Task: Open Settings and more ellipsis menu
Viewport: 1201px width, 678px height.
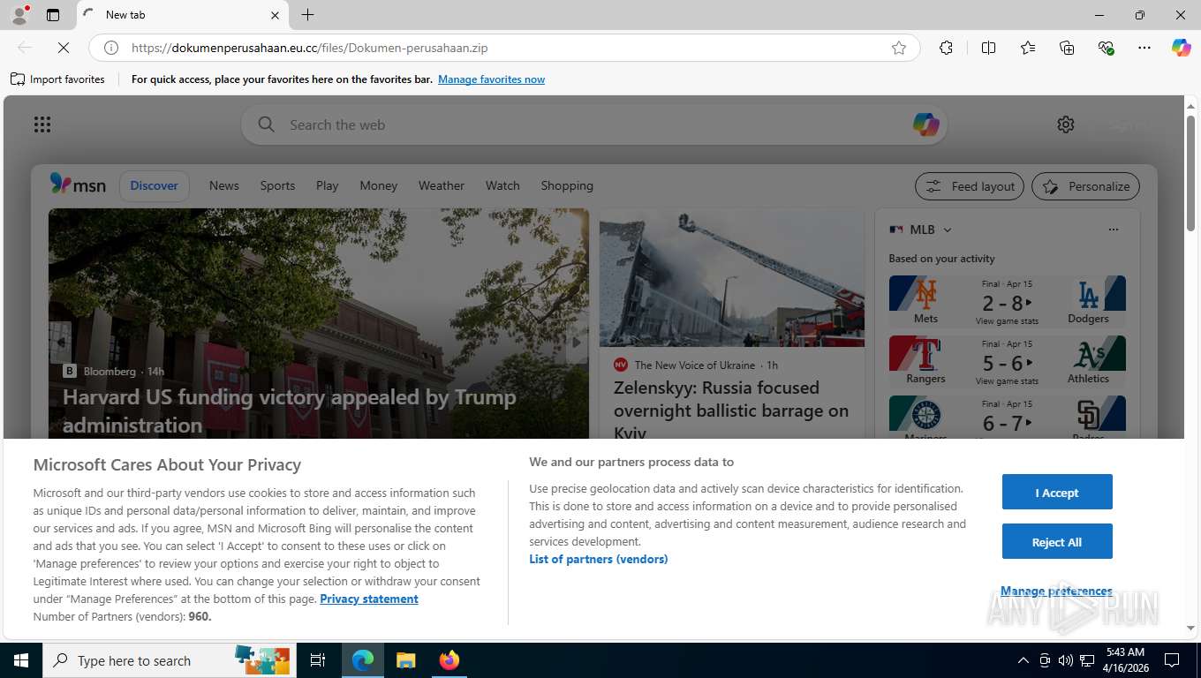Action: click(x=1144, y=48)
